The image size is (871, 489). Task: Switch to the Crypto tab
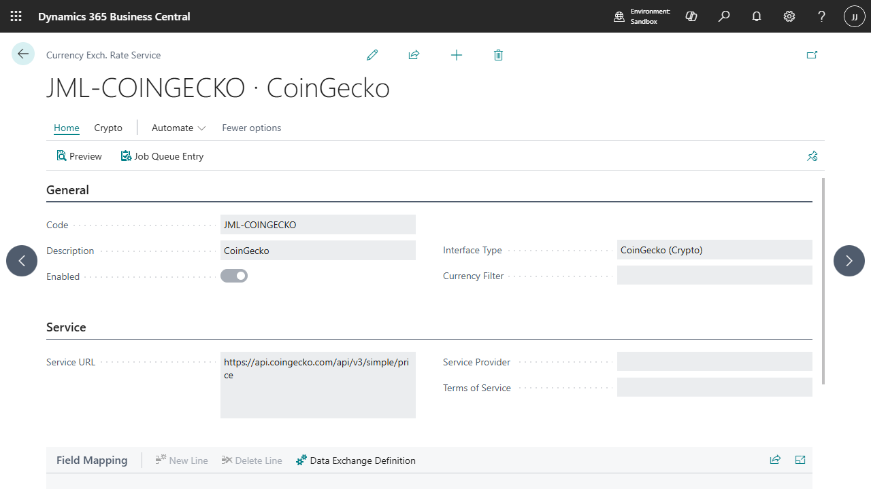108,128
